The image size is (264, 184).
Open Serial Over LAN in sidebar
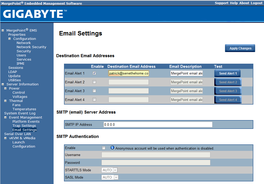[17, 134]
